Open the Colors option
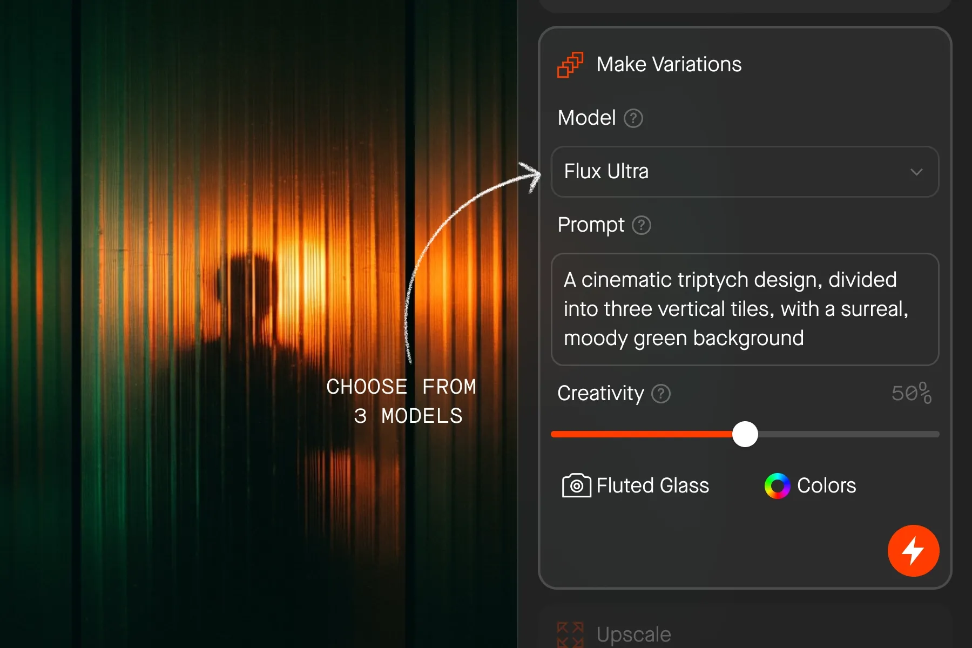The width and height of the screenshot is (972, 648). tap(810, 486)
